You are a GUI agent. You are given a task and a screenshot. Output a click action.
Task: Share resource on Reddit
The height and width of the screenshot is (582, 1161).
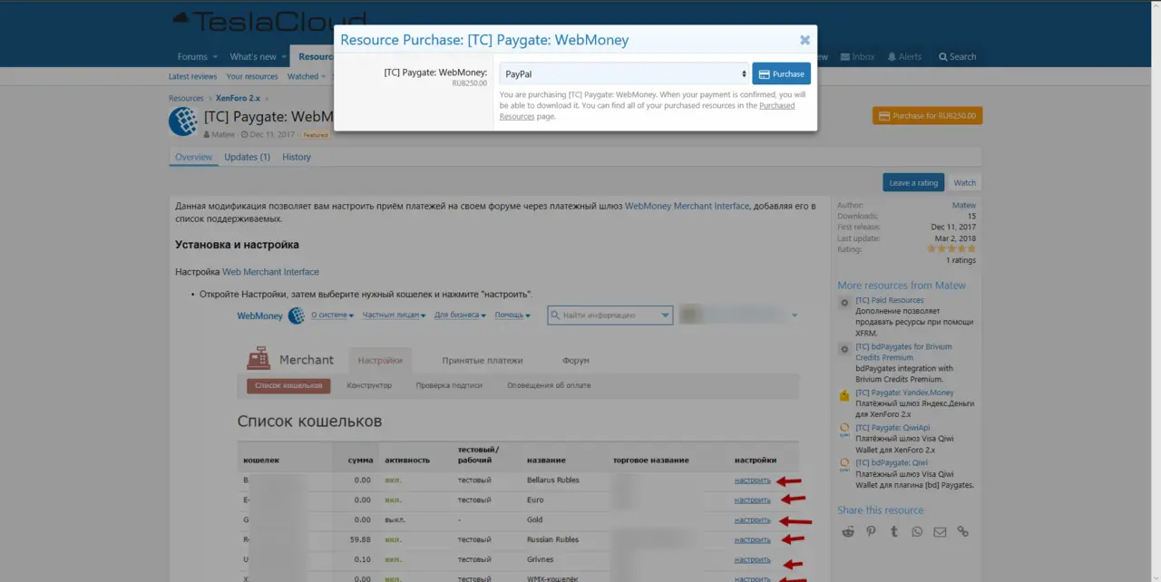coord(848,531)
